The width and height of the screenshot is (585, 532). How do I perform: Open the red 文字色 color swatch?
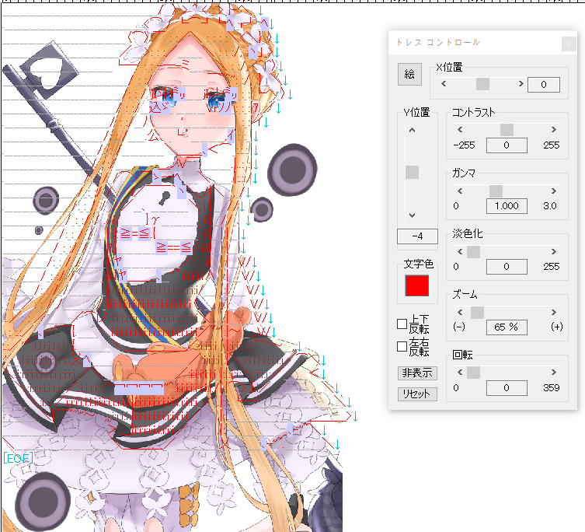pyautogui.click(x=416, y=285)
